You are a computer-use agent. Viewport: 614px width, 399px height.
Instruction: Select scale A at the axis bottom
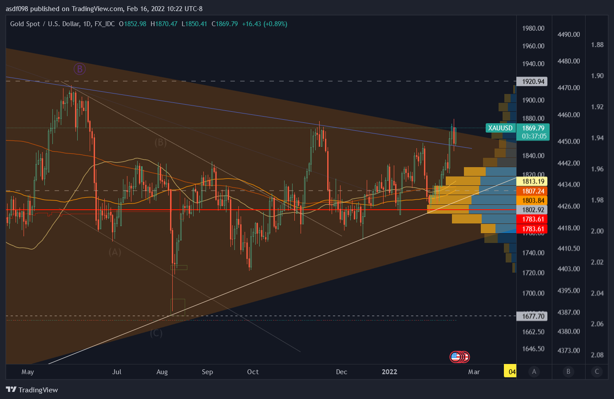pos(534,372)
